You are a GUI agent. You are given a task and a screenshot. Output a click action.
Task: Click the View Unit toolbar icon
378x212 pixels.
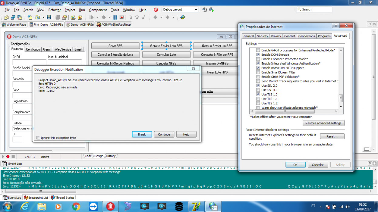point(6,17)
